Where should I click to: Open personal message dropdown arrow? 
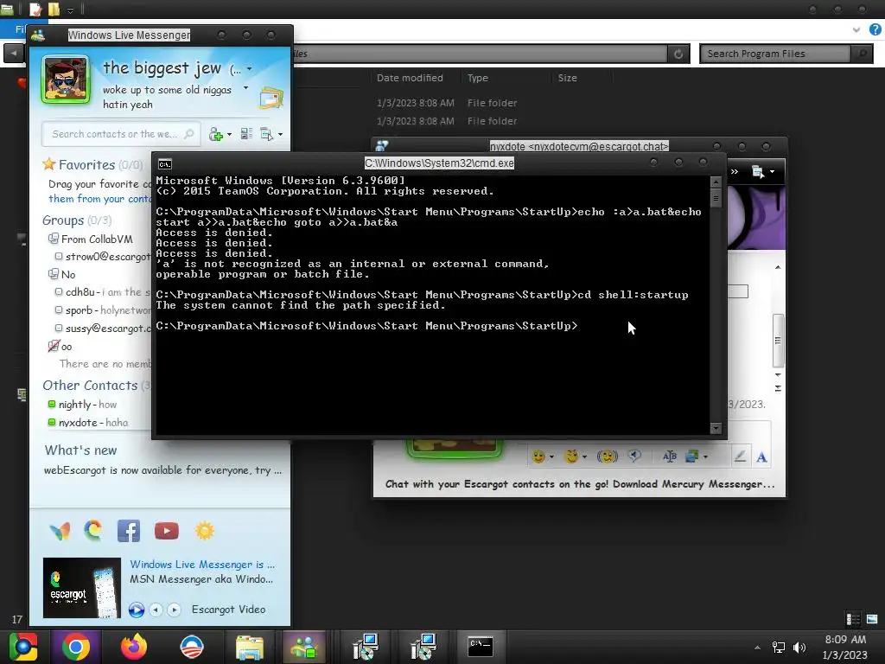coord(245,88)
